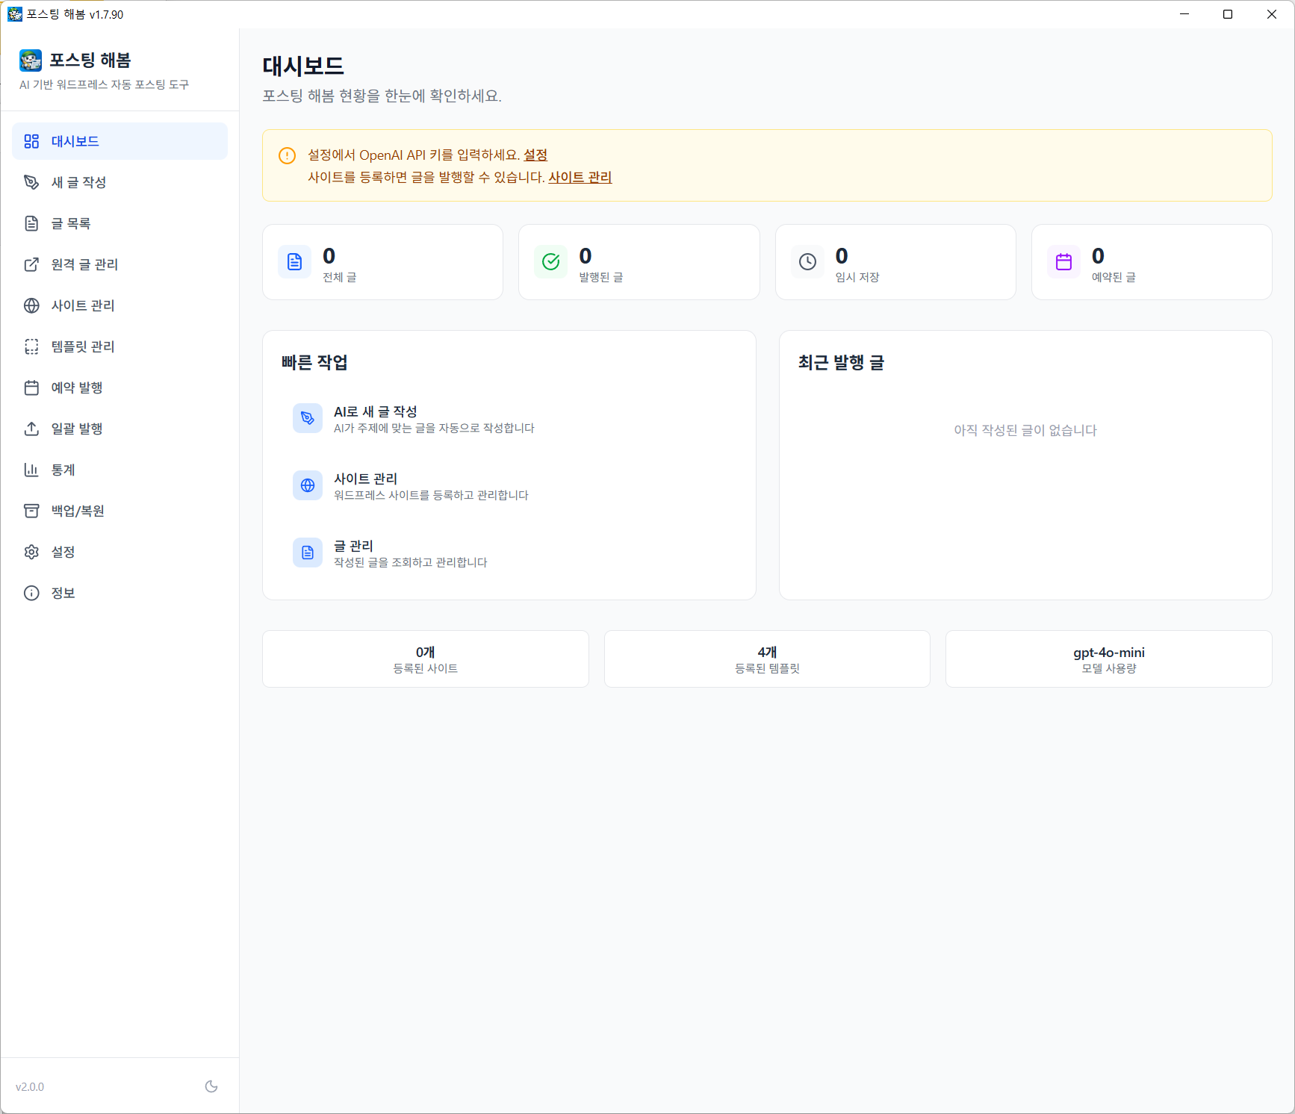Open 원격 글 관리 menu item
Image resolution: width=1295 pixels, height=1114 pixels.
(x=84, y=264)
